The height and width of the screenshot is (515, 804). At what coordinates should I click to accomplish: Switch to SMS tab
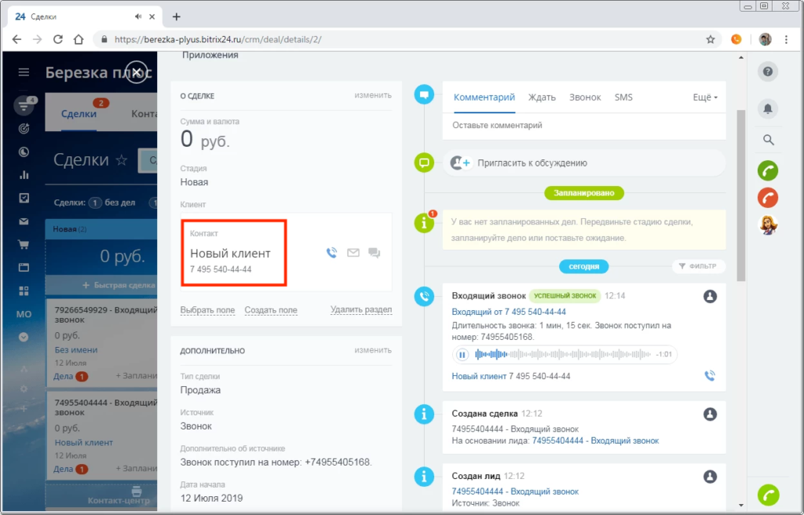point(623,97)
